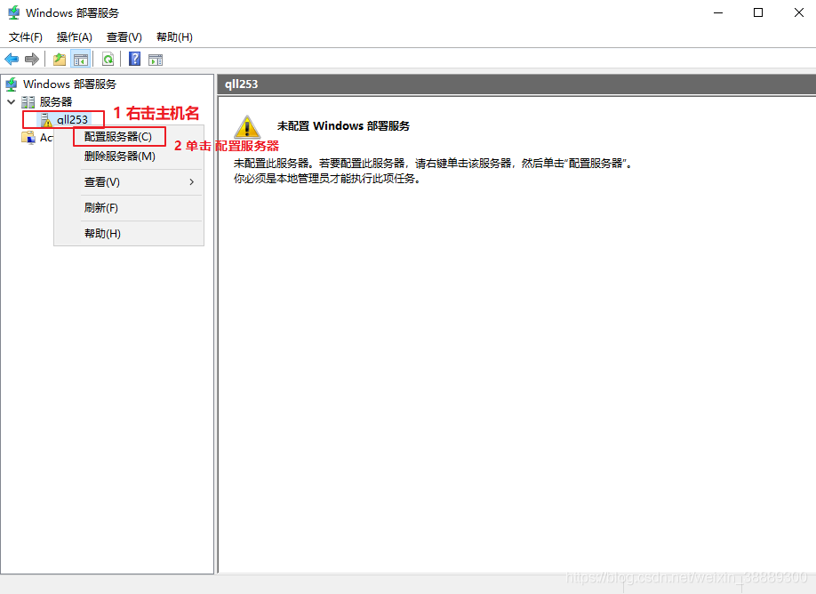This screenshot has height=594, width=816.
Task: Open Help via the question mark icon
Action: point(134,60)
